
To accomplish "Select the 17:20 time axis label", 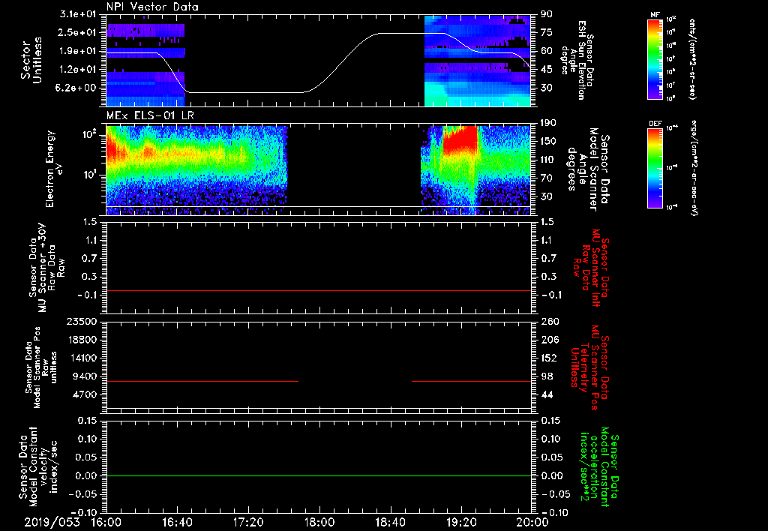I will 248,522.
